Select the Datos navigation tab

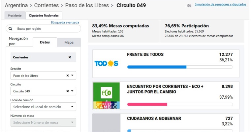click(45, 42)
